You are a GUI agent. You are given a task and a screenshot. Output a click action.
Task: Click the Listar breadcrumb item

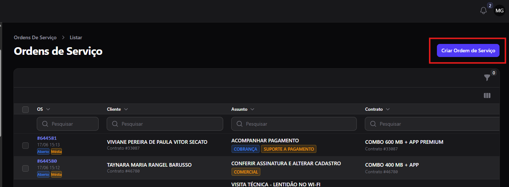tap(76, 37)
